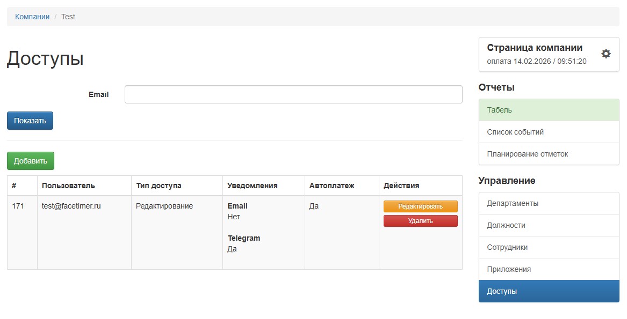627x319 pixels.
Task: Click the test@facetimer.ru user cell
Action: [x=71, y=206]
